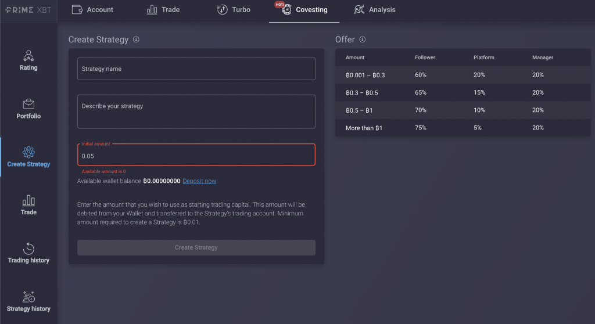This screenshot has width=595, height=324.
Task: Open Portfolio in the sidebar
Action: [28, 109]
